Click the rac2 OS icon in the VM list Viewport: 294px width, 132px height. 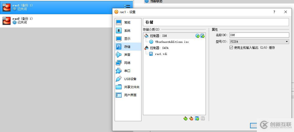click(7, 21)
